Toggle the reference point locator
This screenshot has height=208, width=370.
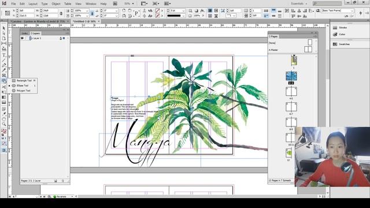point(8,13)
